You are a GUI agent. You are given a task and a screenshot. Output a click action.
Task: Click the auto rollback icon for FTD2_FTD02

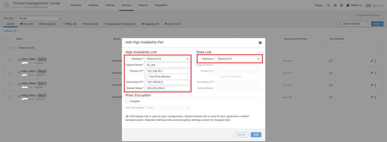pyautogui.click(x=331, y=85)
